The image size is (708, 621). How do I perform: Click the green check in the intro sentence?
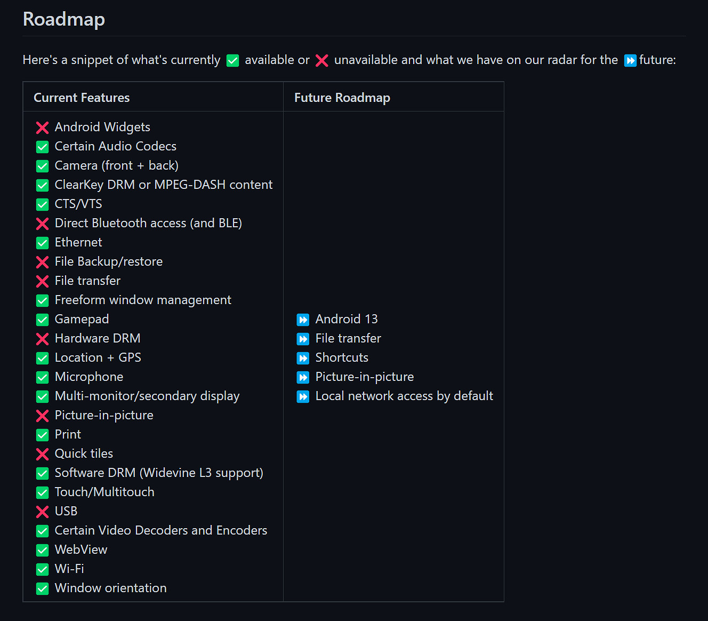[x=232, y=60]
